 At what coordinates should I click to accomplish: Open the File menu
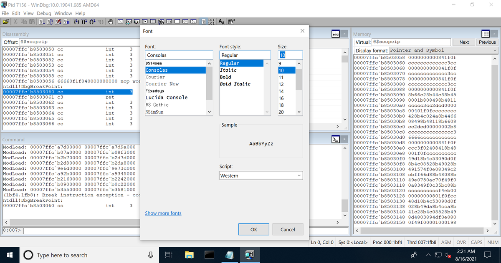[x=5, y=13]
